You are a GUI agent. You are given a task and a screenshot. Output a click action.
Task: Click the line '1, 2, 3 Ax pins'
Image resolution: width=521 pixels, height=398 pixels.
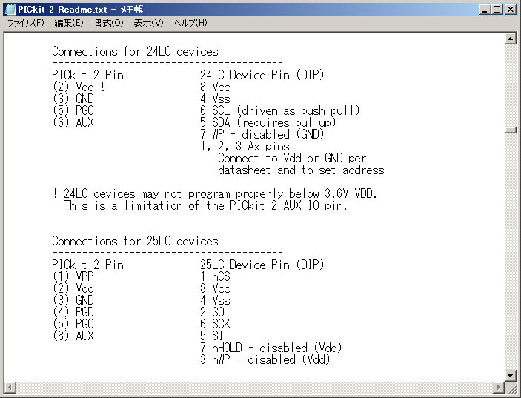245,146
